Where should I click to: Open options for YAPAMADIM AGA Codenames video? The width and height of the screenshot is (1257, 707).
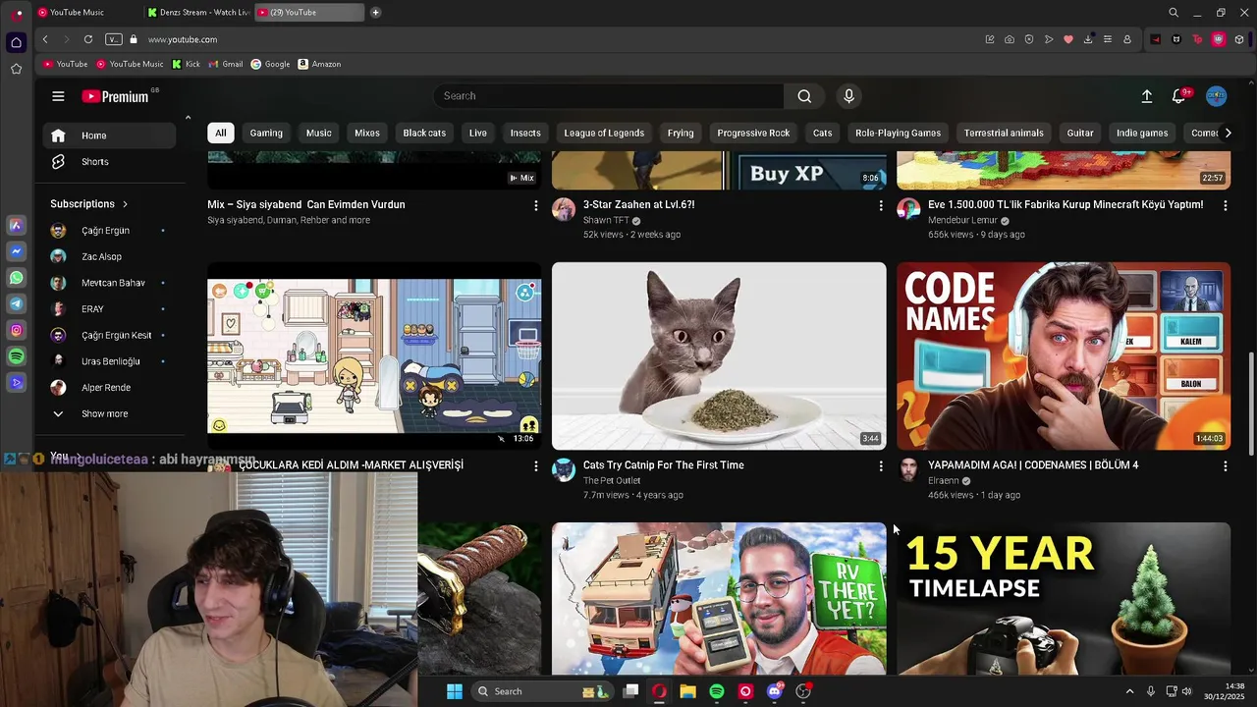coord(1225,466)
